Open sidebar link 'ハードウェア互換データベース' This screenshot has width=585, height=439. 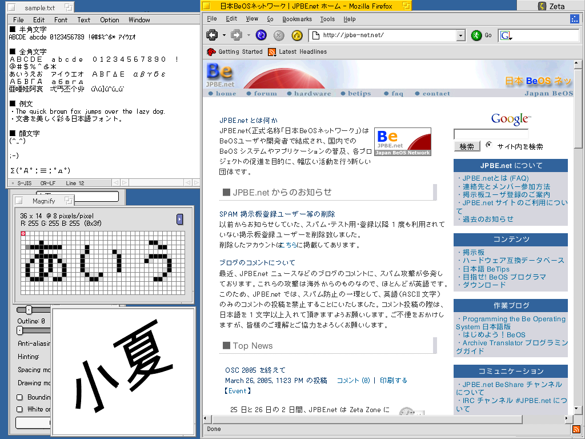514,260
